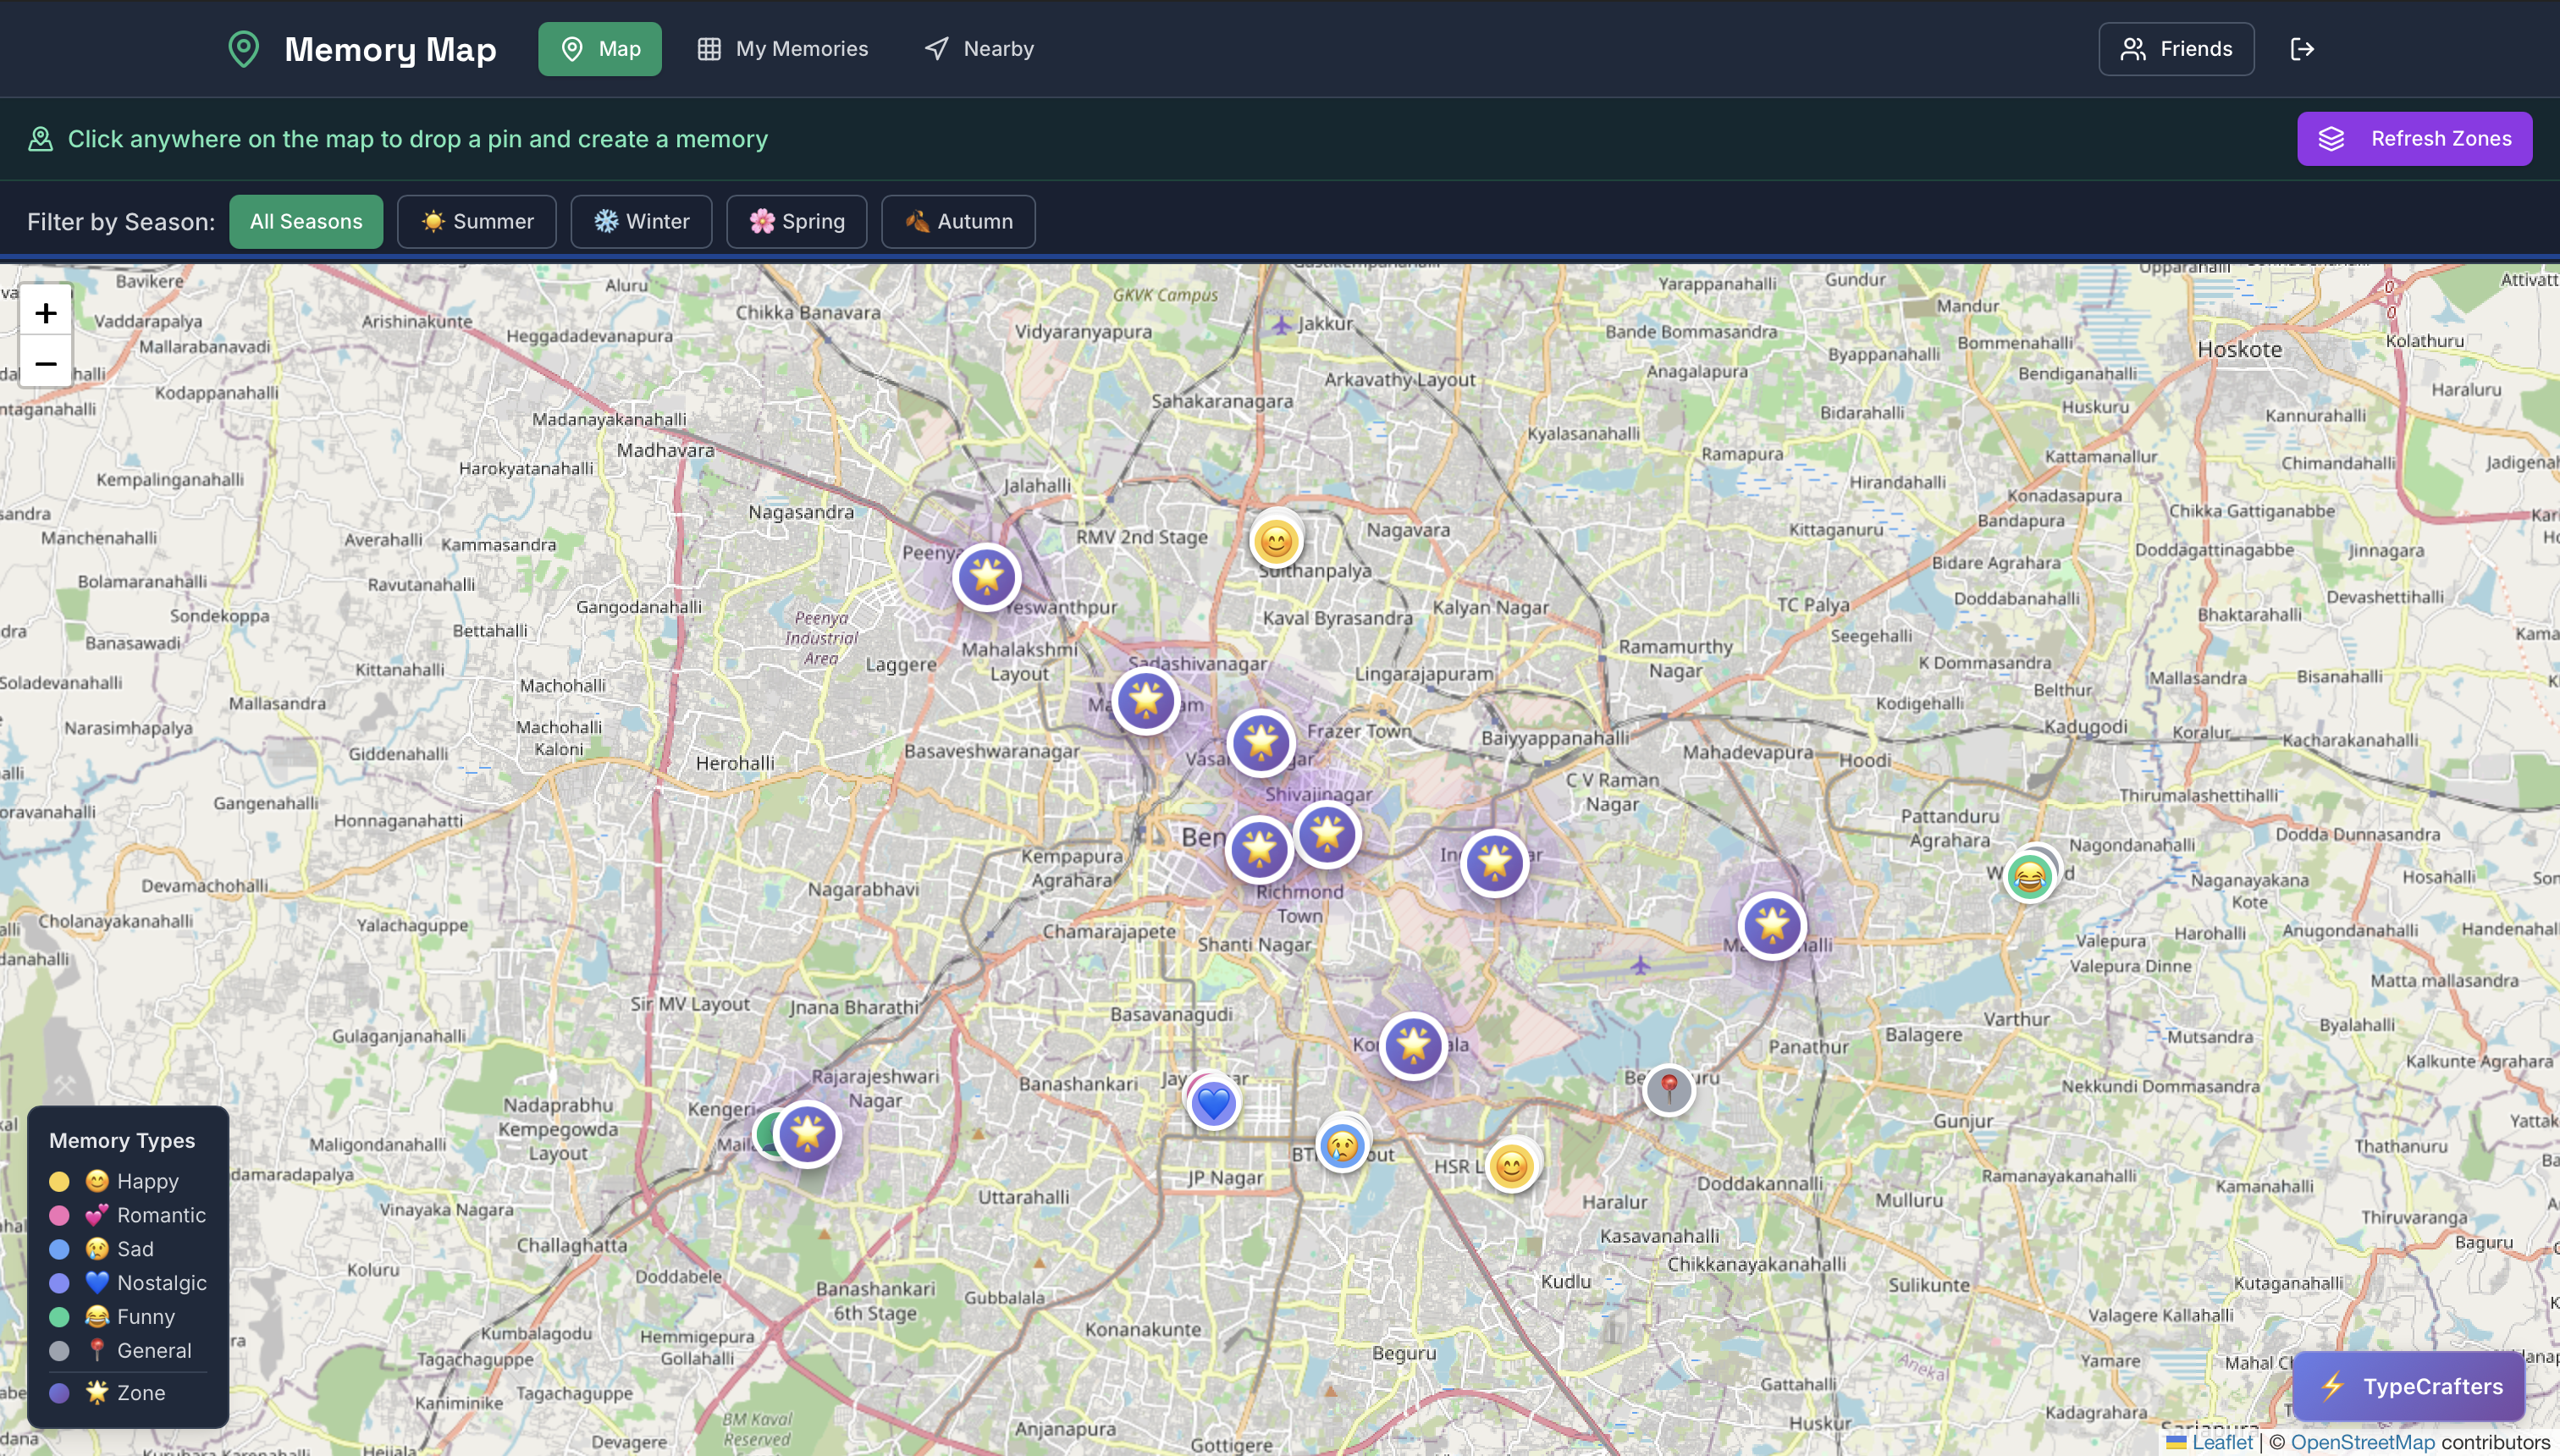Open the star zone marker near Koramangala
The image size is (2560, 1456).
(1412, 1045)
